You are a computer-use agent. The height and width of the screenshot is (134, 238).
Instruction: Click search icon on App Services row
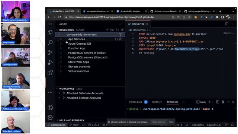tap(120, 39)
